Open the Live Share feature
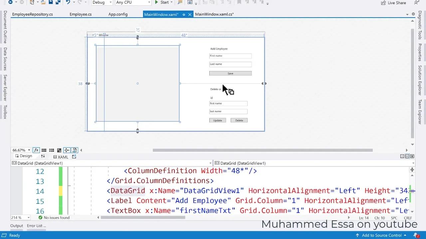Screen dimensions: 426x239 (394, 3)
